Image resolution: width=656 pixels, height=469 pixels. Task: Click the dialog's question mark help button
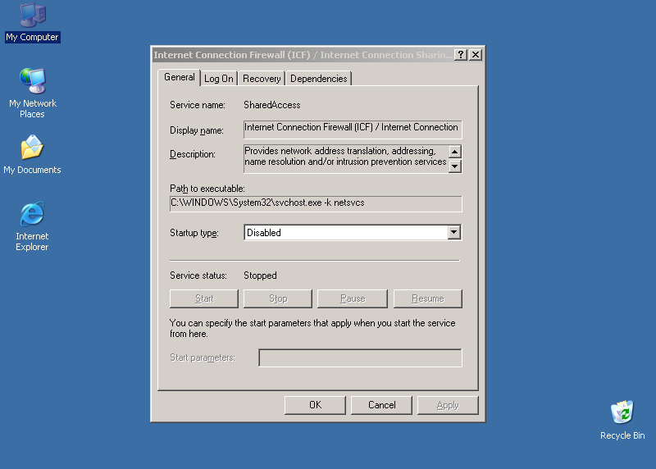(461, 55)
